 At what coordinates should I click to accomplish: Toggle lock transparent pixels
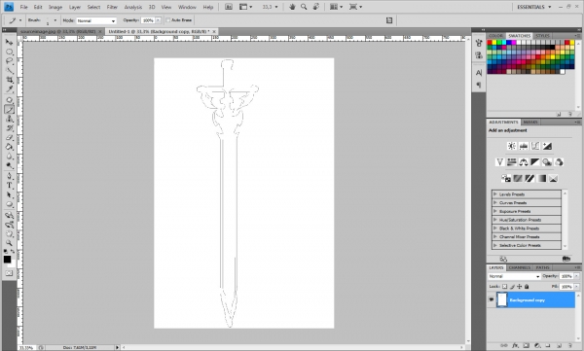[x=504, y=287]
